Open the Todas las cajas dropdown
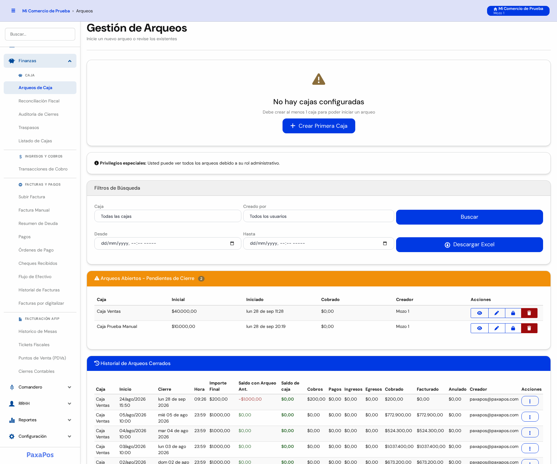The image size is (557, 464). click(168, 216)
